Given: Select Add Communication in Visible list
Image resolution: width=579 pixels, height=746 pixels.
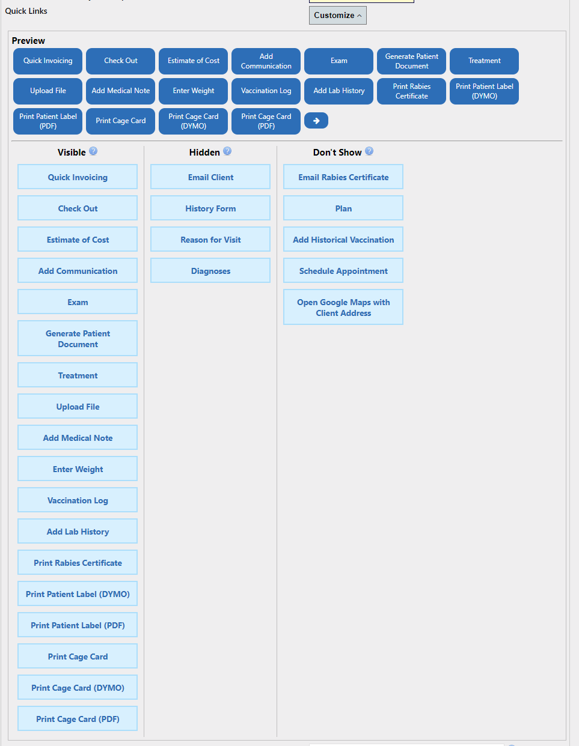Looking at the screenshot, I should 78,271.
